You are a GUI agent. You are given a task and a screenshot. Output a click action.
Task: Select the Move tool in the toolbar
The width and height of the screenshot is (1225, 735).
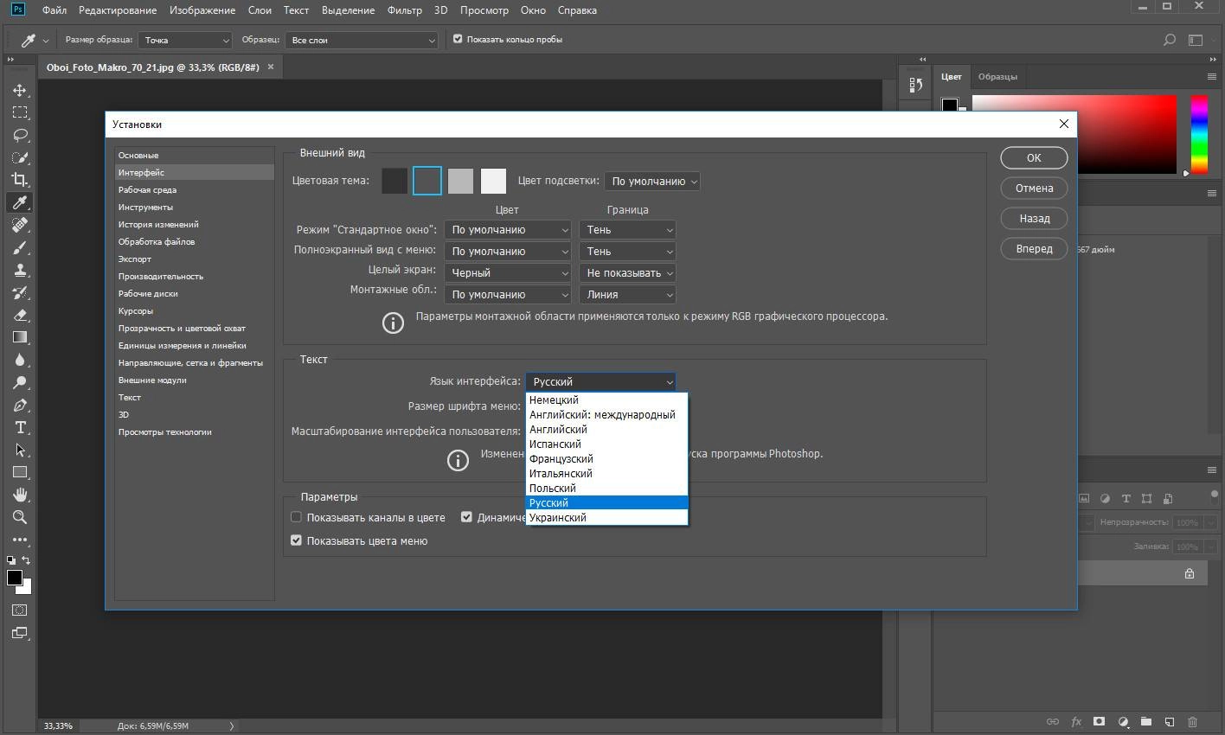[x=19, y=90]
